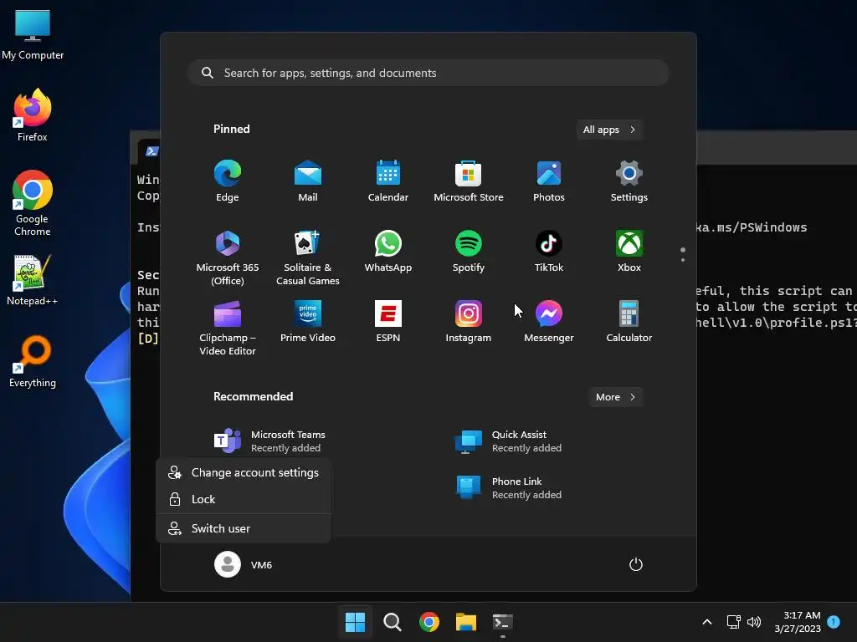Screen dimensions: 857x642
Task: Select the Everything desktop shortcut
Action: tap(33, 363)
